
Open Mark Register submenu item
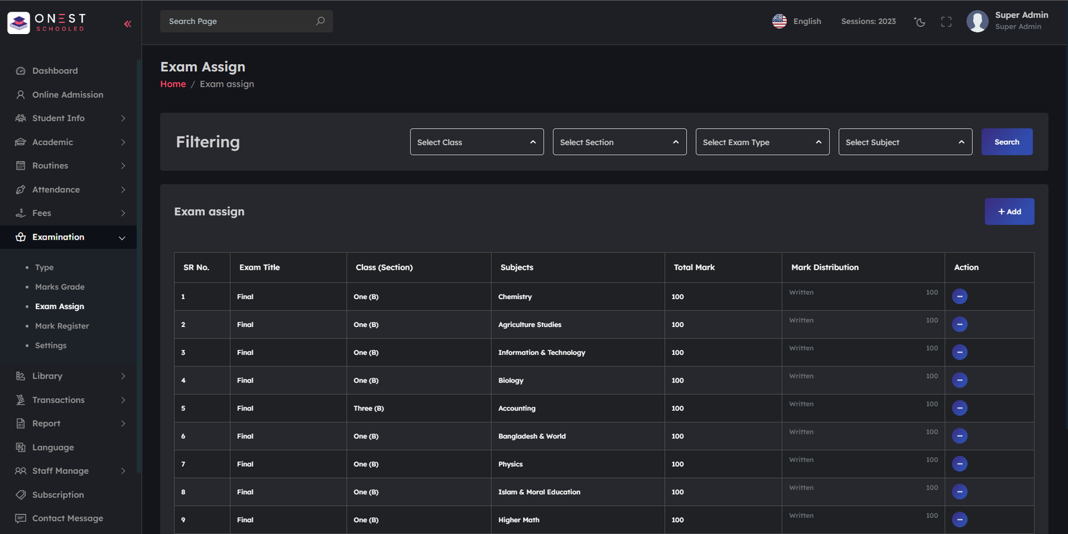click(x=62, y=326)
